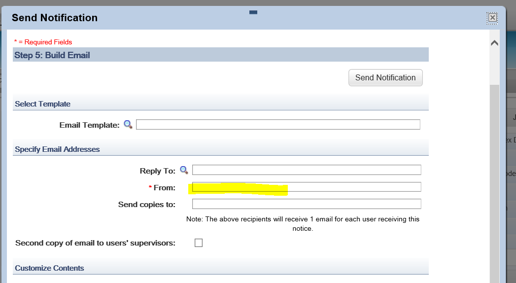The height and width of the screenshot is (283, 516).
Task: Focus the Reply To input field
Action: 307,170
